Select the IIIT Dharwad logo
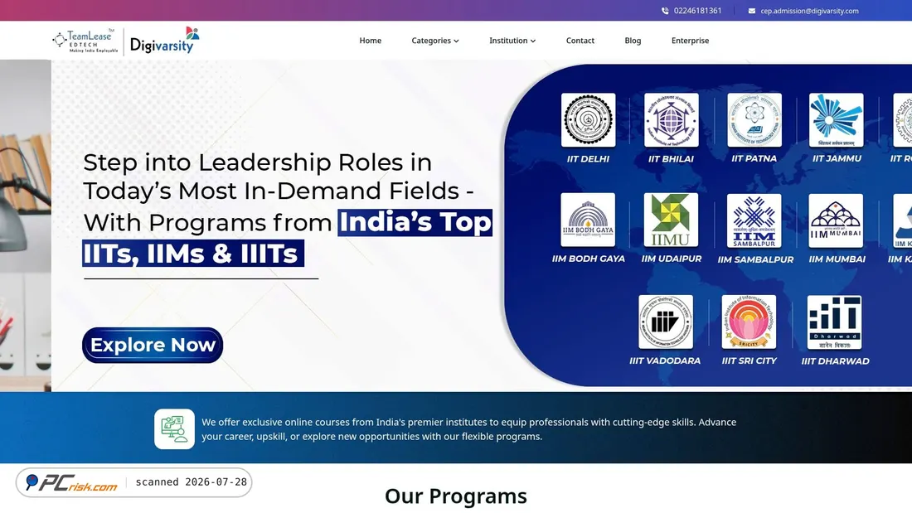The height and width of the screenshot is (513, 912). tap(835, 322)
